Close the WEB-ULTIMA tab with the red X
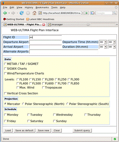The image size is (119, 142). [x=44, y=25]
